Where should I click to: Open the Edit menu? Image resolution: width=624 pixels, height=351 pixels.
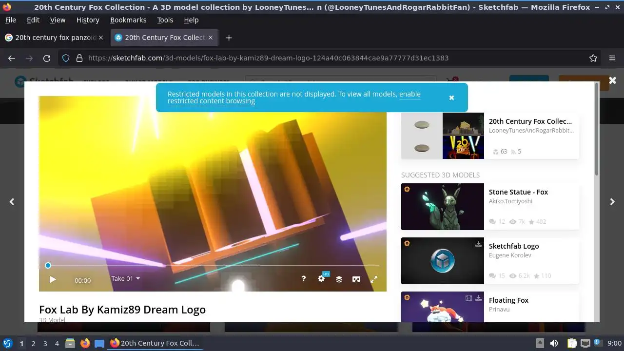[33, 20]
